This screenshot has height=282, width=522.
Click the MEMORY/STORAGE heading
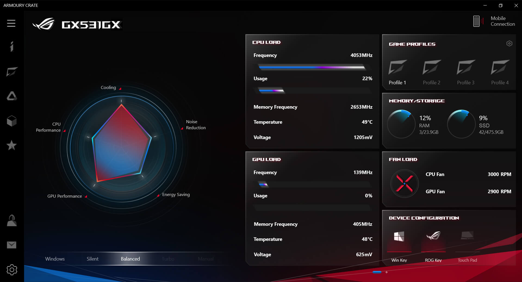(417, 101)
